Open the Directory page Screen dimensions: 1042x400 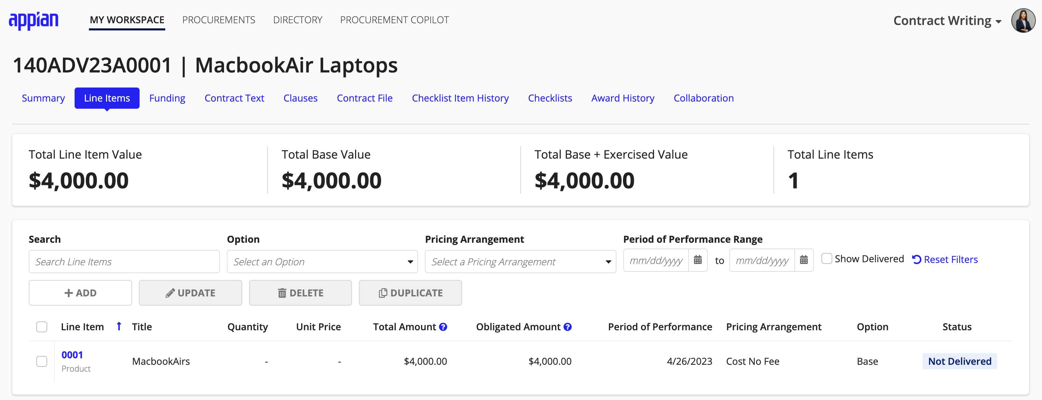pyautogui.click(x=297, y=20)
